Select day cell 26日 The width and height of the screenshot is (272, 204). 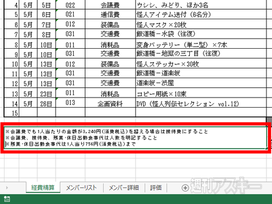(x=46, y=103)
